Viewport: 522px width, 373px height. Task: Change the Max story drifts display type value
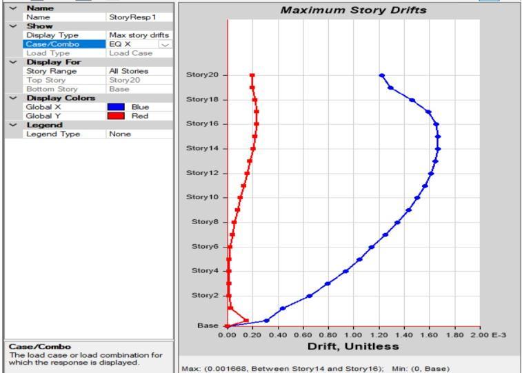[x=139, y=35]
